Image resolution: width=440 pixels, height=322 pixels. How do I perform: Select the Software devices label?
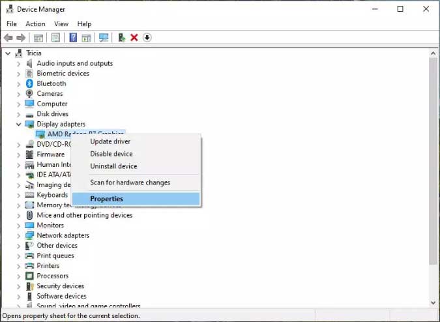(x=61, y=296)
